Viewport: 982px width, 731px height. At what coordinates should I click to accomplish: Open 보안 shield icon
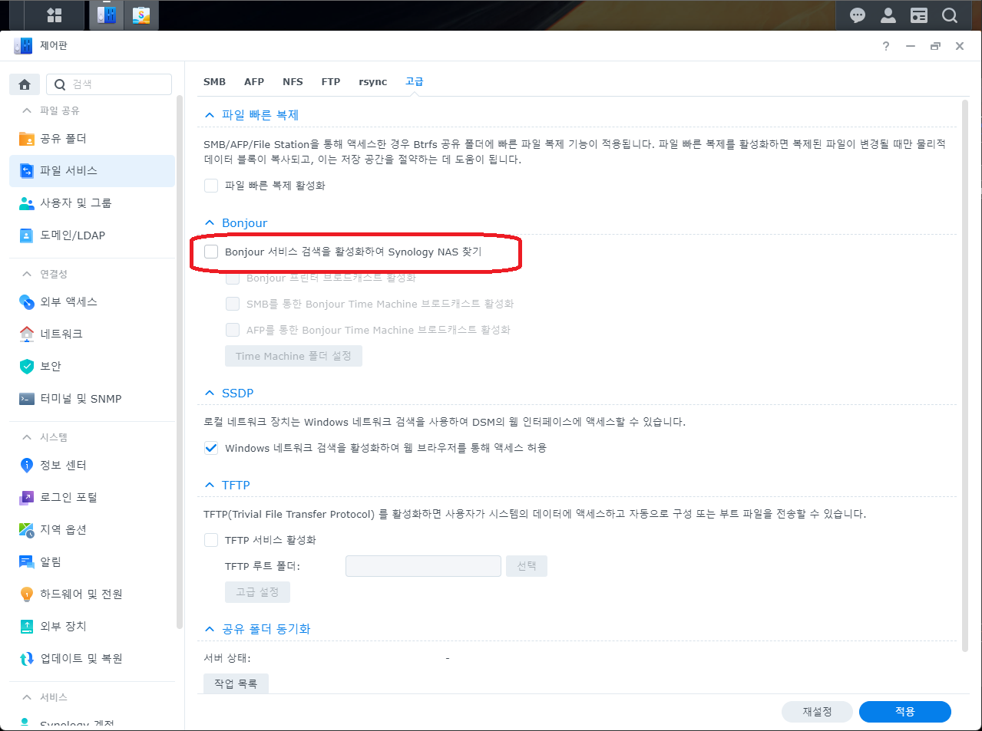27,367
